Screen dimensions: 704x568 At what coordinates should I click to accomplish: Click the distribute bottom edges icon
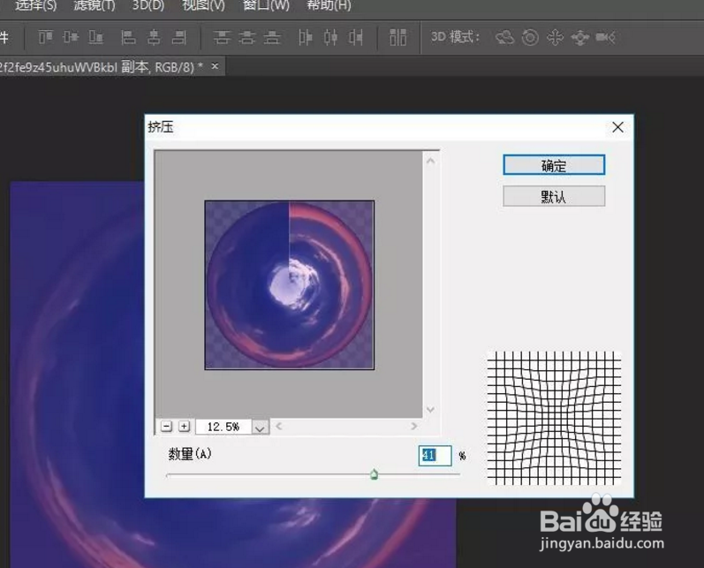[272, 37]
